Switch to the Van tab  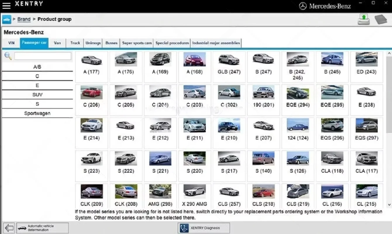coord(57,43)
